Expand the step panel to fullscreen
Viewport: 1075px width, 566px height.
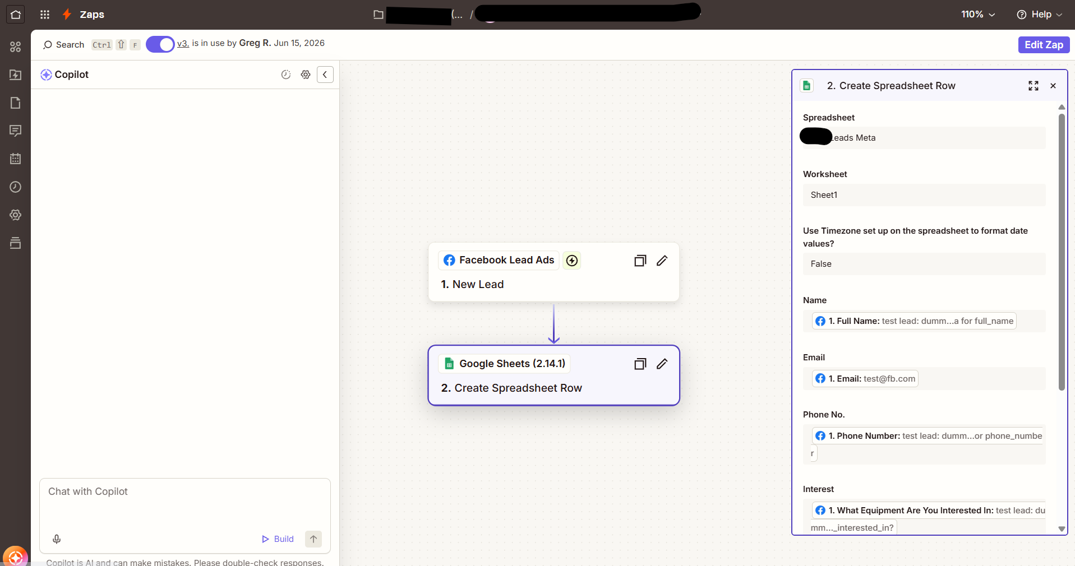1034,86
